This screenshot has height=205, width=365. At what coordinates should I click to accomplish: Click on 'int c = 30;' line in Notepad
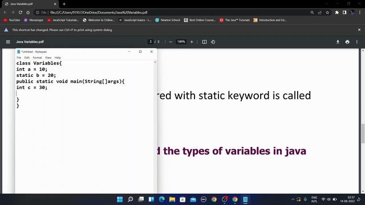point(32,87)
